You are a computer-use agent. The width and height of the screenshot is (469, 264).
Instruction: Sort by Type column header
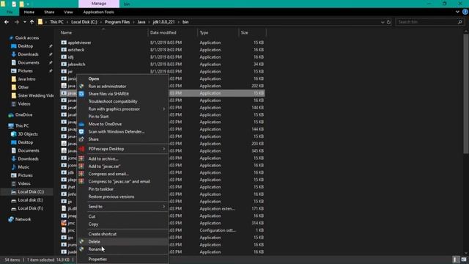point(204,32)
